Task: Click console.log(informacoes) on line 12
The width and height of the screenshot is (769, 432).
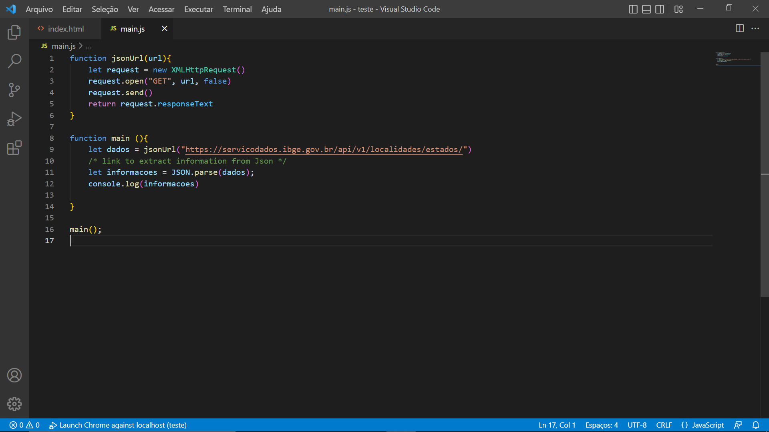Action: click(x=143, y=184)
